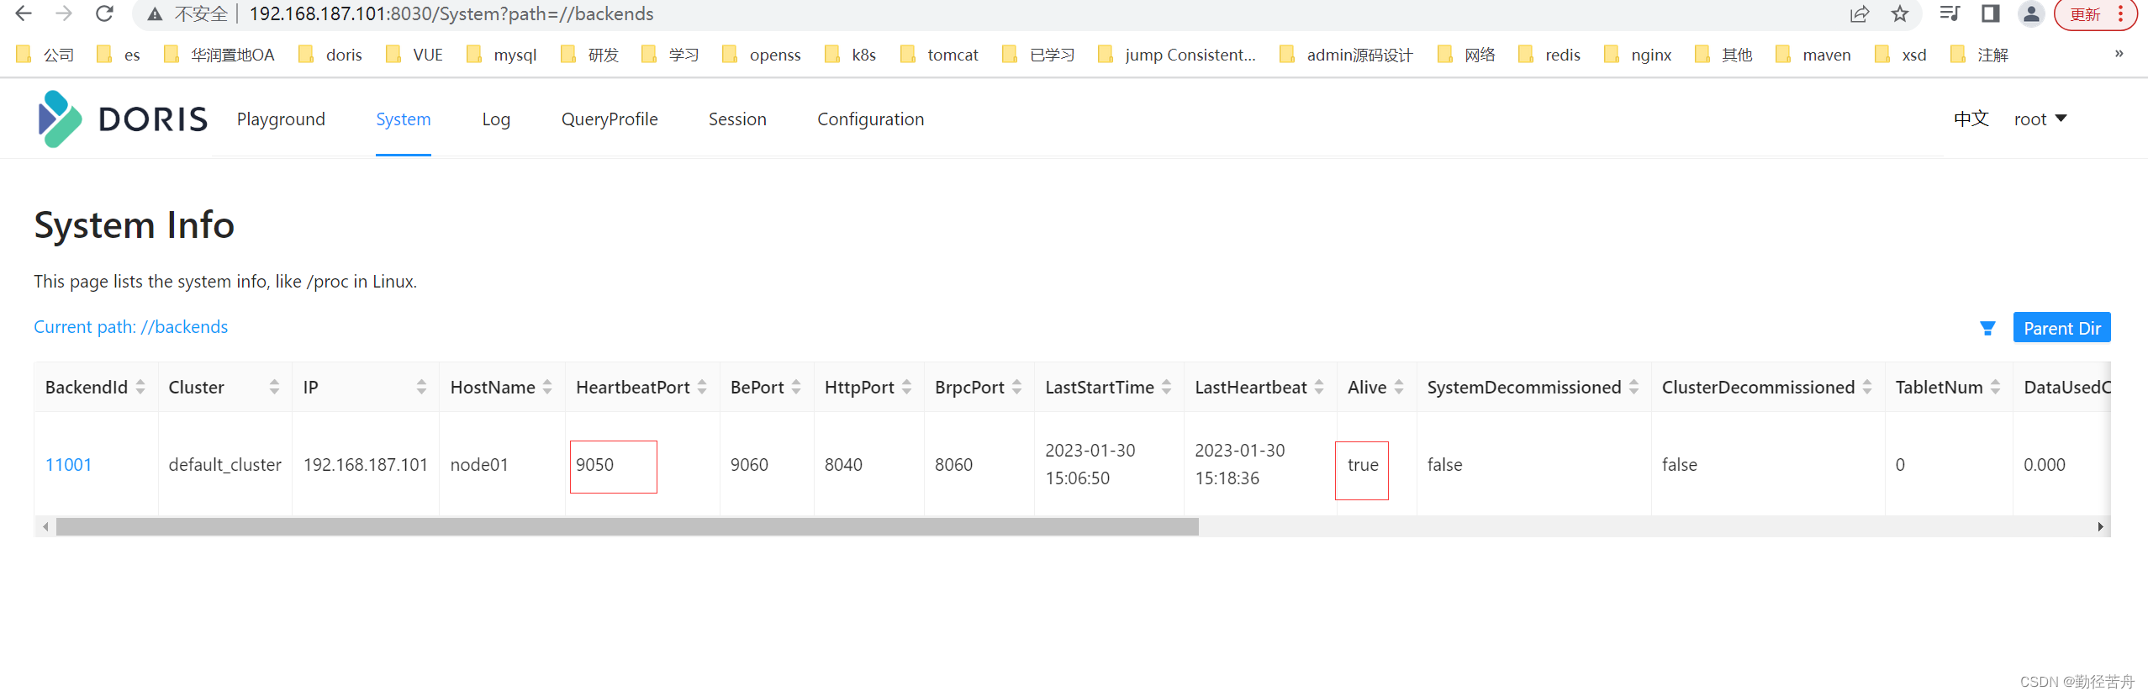Click the not-secure warning icon
The width and height of the screenshot is (2148, 697).
tap(155, 14)
